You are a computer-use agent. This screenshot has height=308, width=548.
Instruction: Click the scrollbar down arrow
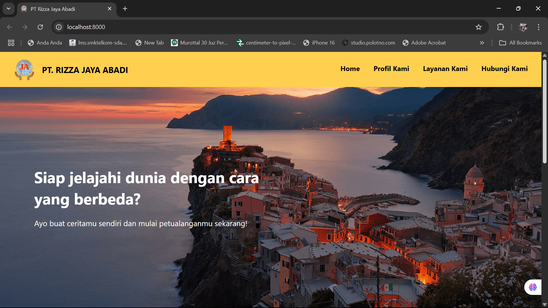point(545,305)
